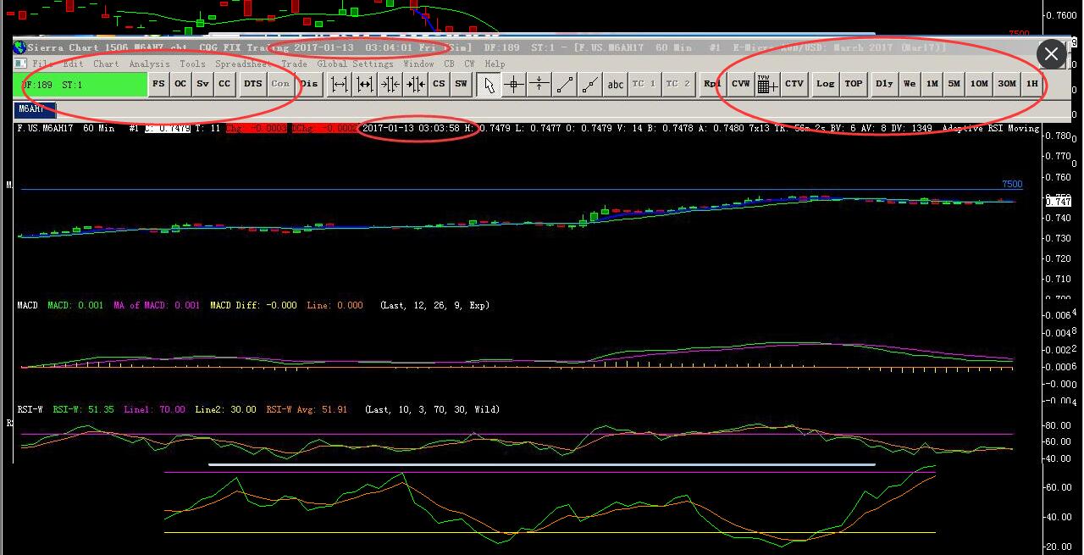Set chart period to 1H

click(x=1031, y=84)
